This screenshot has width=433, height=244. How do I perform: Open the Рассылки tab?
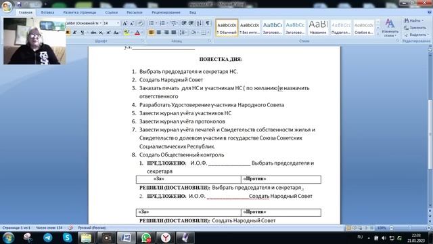coord(134,12)
